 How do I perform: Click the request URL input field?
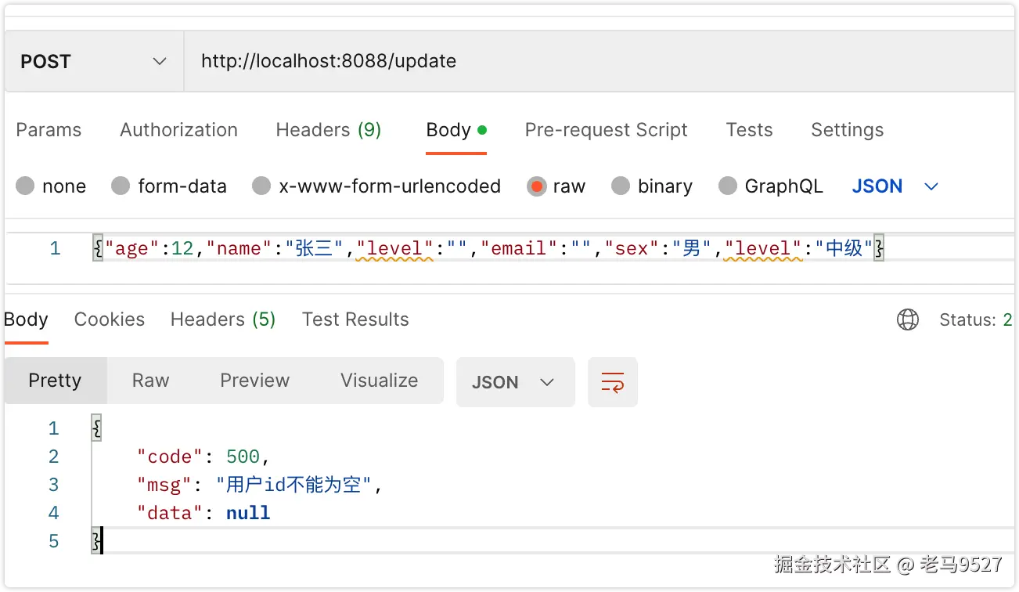point(595,62)
